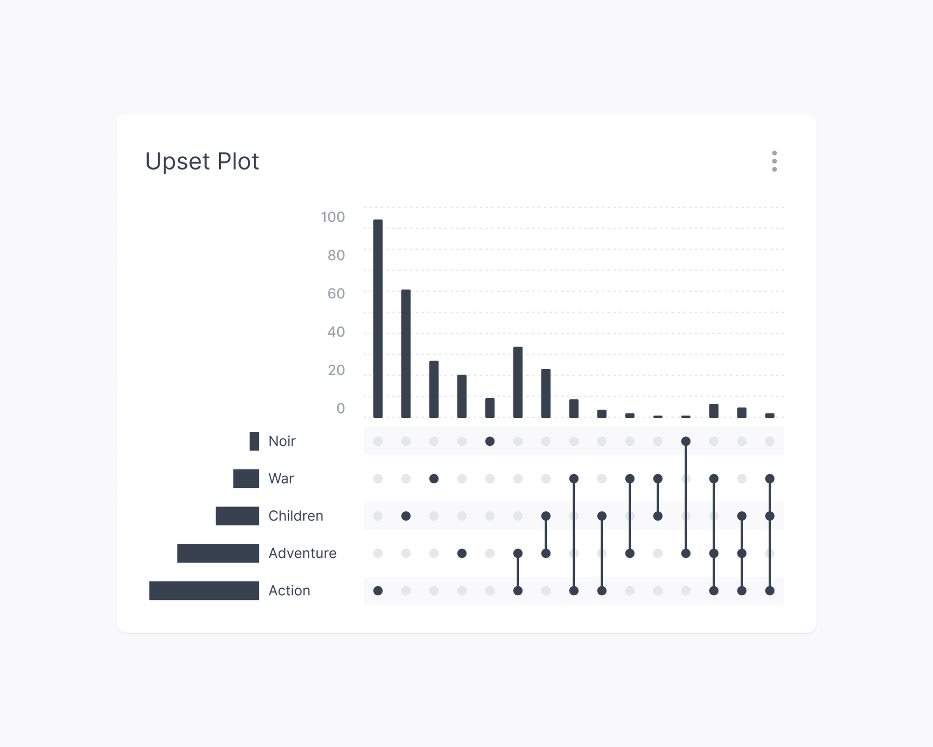933x747 pixels.
Task: Click the Action-Adventure connected intersection line
Action: 518,572
